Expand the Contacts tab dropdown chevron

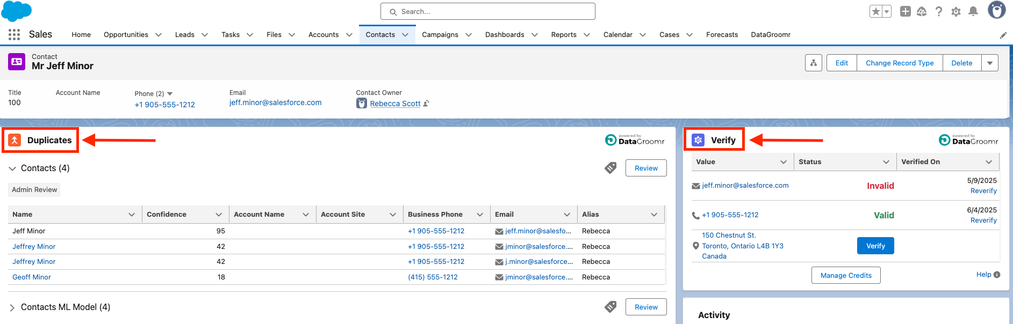click(405, 35)
